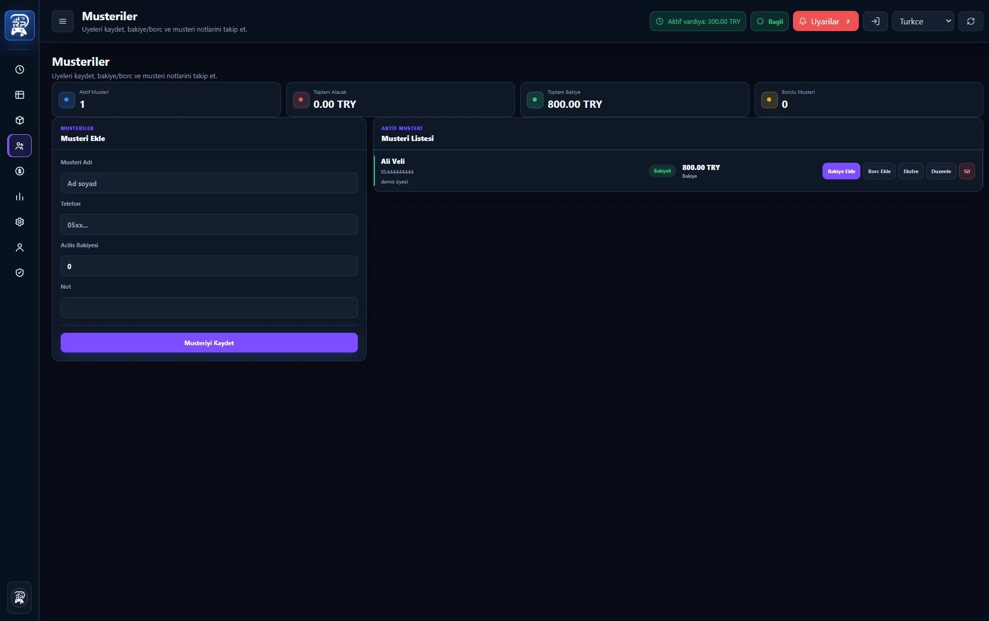This screenshot has height=621, width=989.
Task: Select the customers (people) icon in sidebar
Action: (x=20, y=146)
